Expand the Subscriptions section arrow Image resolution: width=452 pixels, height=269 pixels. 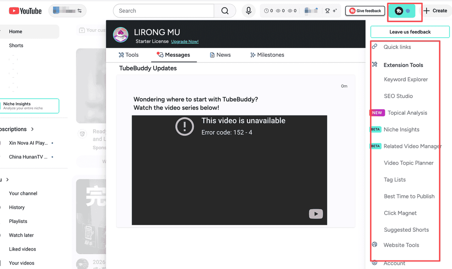[32, 129]
